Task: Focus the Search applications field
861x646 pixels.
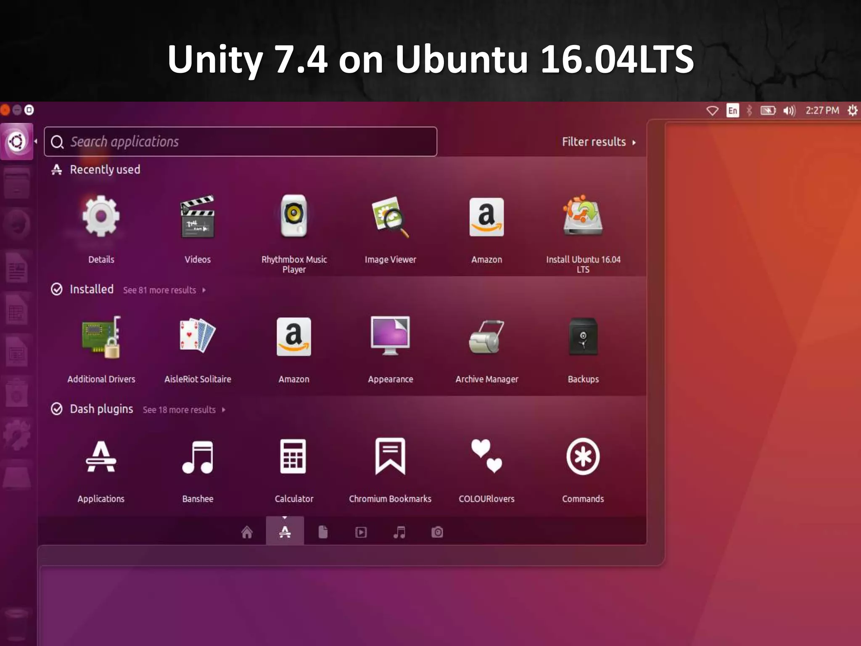Action: [x=240, y=142]
